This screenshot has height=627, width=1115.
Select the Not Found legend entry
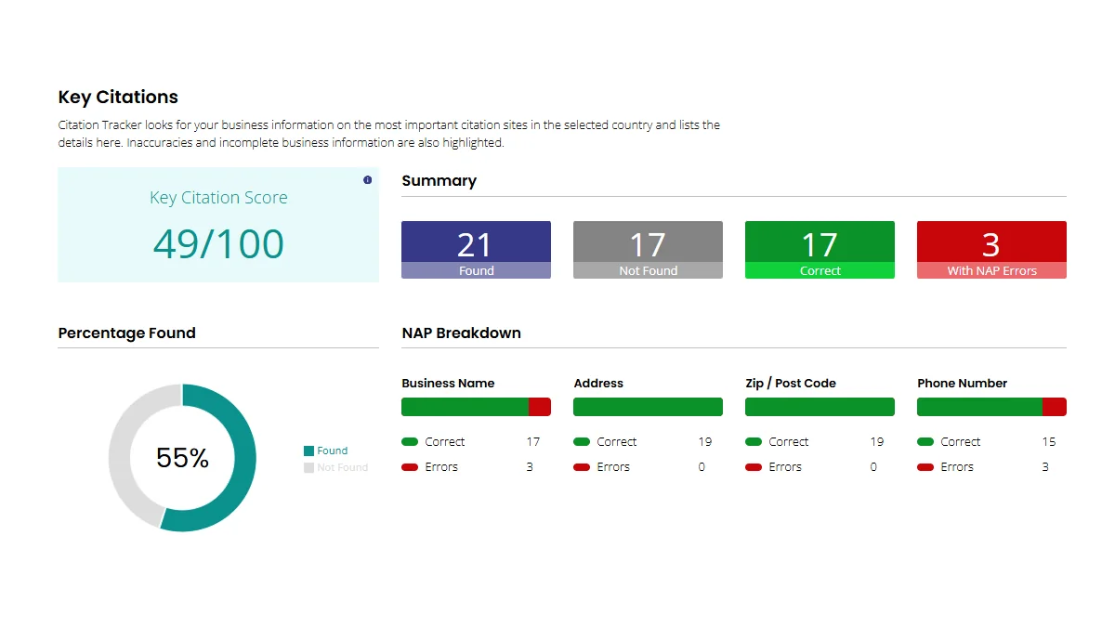tap(335, 467)
